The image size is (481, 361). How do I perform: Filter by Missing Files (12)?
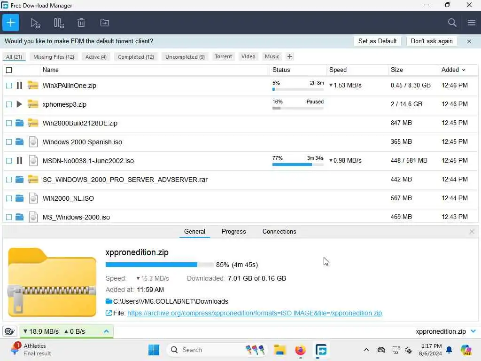click(x=54, y=57)
